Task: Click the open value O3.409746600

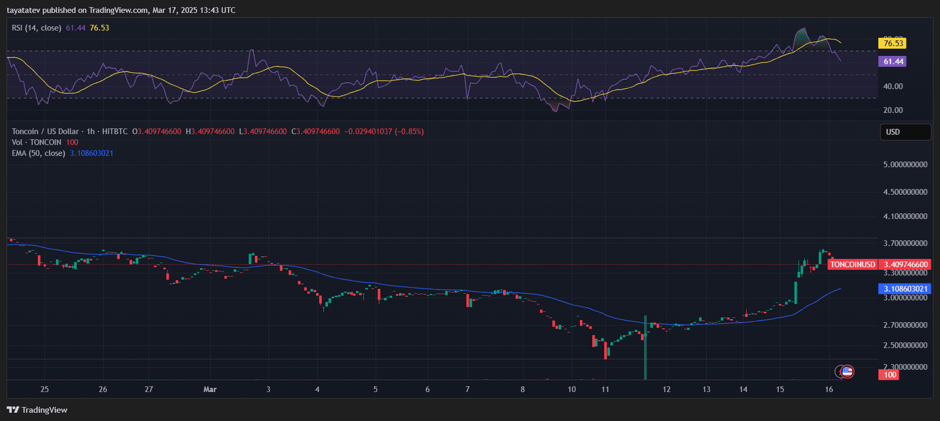Action: [x=157, y=132]
